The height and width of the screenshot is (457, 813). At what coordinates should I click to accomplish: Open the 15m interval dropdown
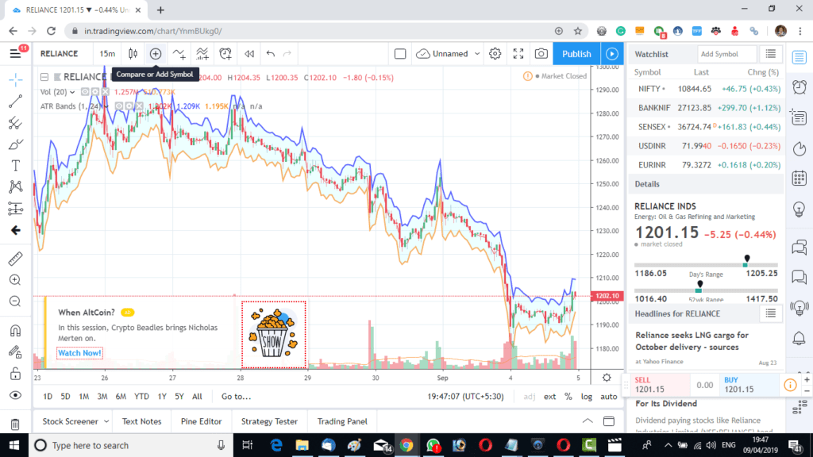point(107,54)
